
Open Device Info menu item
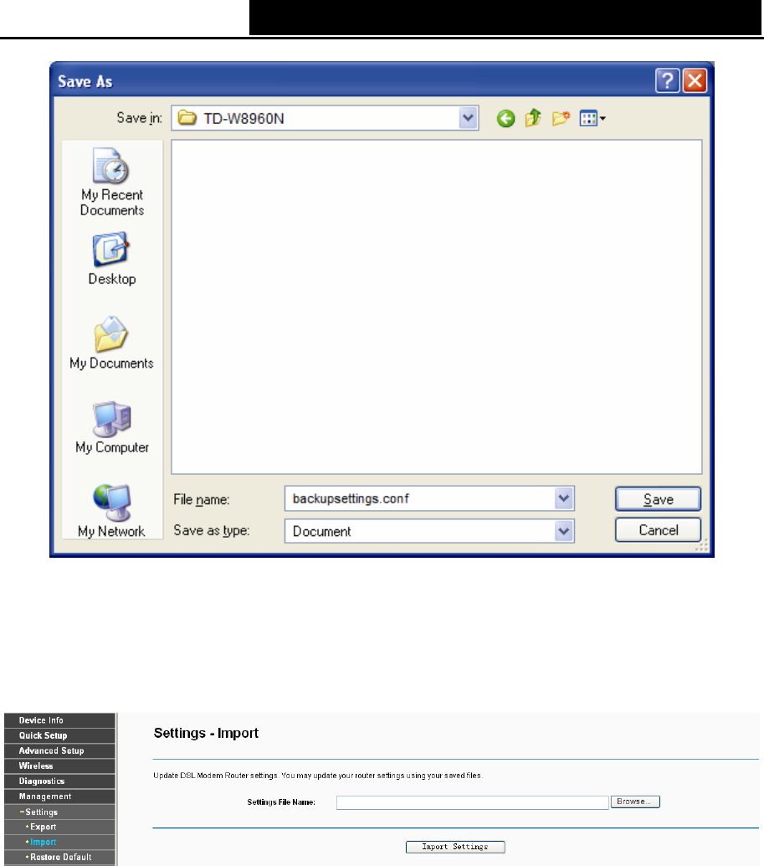pyautogui.click(x=59, y=720)
